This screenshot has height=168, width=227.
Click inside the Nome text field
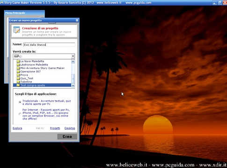pyautogui.click(x=49, y=45)
